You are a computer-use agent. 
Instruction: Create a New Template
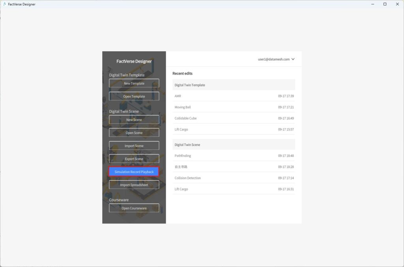tap(134, 83)
